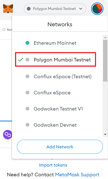This screenshot has width=108, height=179.
Task: Click the dark network indicator dot in header
Action: pos(29,9)
